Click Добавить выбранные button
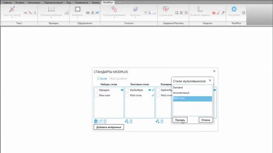This screenshot has height=153, width=273. 109,127
